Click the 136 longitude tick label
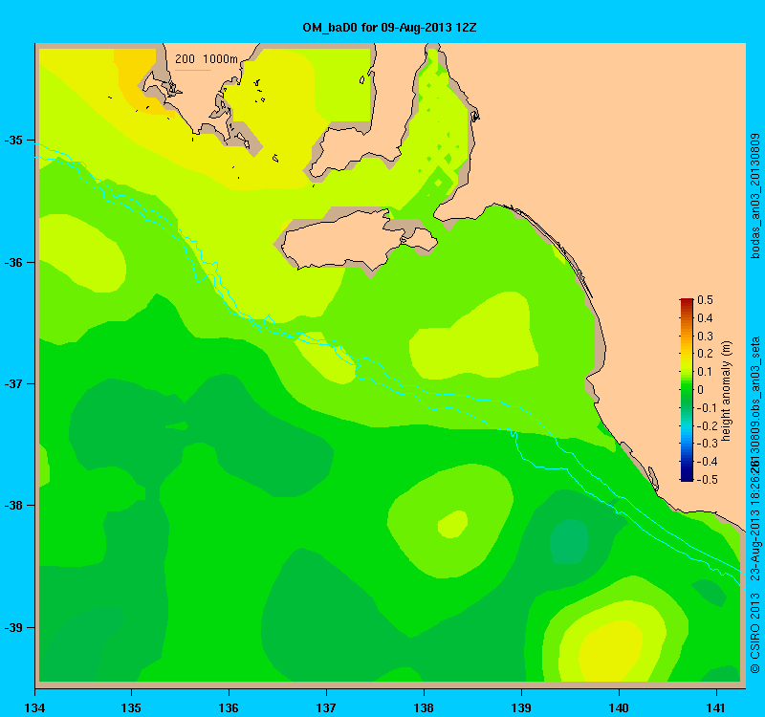The image size is (765, 717). (x=229, y=707)
